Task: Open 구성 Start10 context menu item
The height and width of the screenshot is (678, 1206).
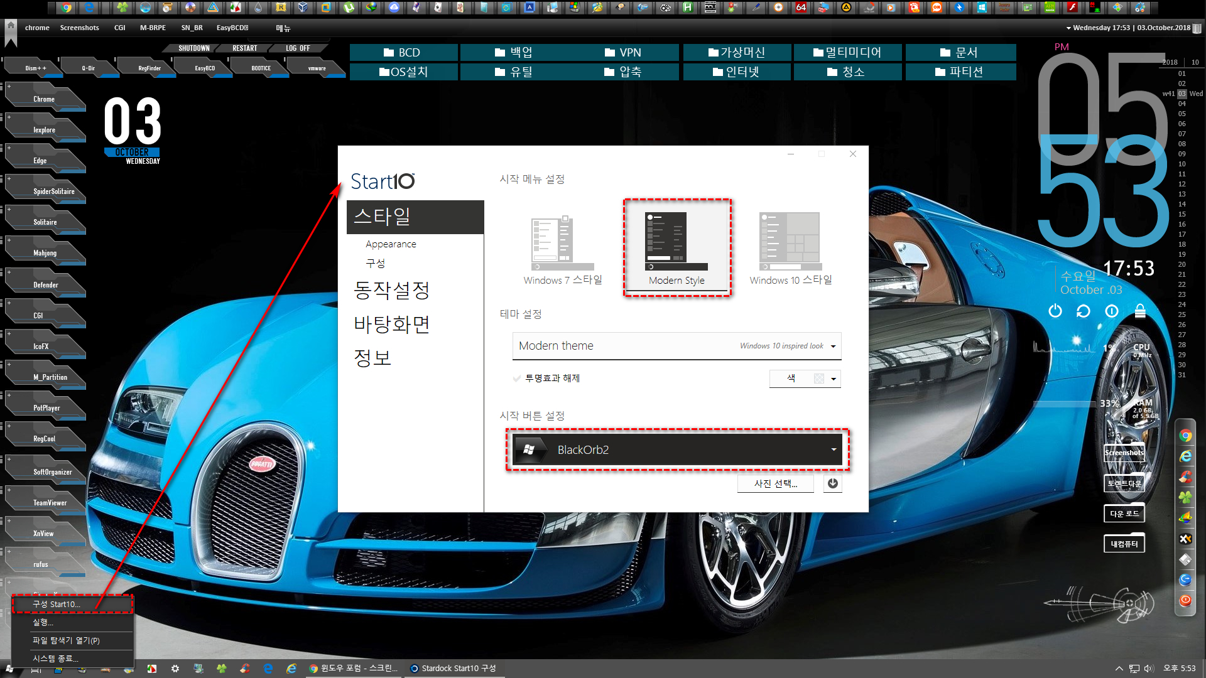Action: [72, 603]
